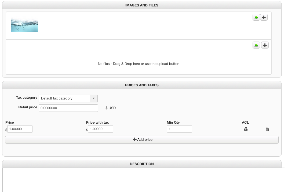The height and width of the screenshot is (192, 288).
Task: Click the plus icon on Add price
Action: point(135,139)
